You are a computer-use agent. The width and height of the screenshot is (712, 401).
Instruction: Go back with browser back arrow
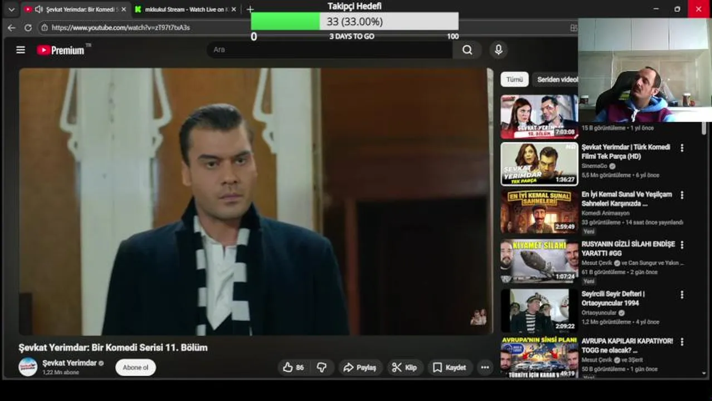(x=12, y=27)
